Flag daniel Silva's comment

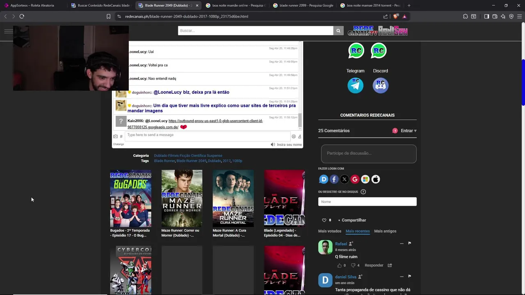(x=409, y=277)
